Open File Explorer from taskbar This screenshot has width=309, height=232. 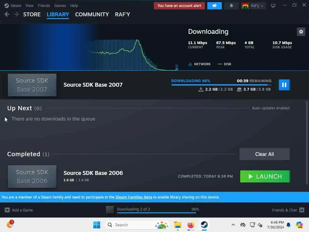pyautogui.click(x=177, y=225)
